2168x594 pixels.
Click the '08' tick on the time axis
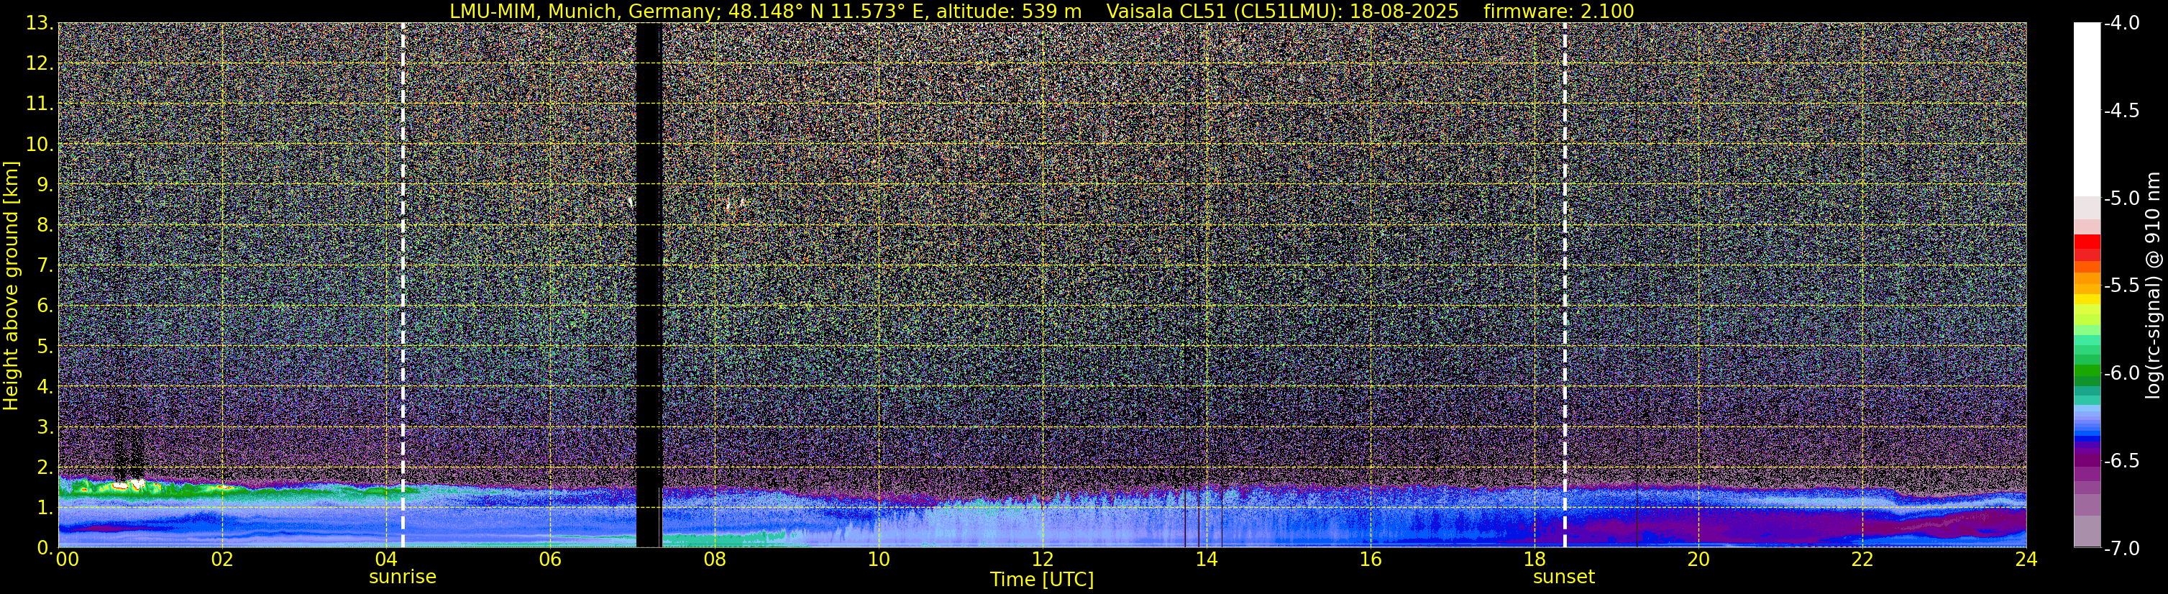tap(715, 560)
